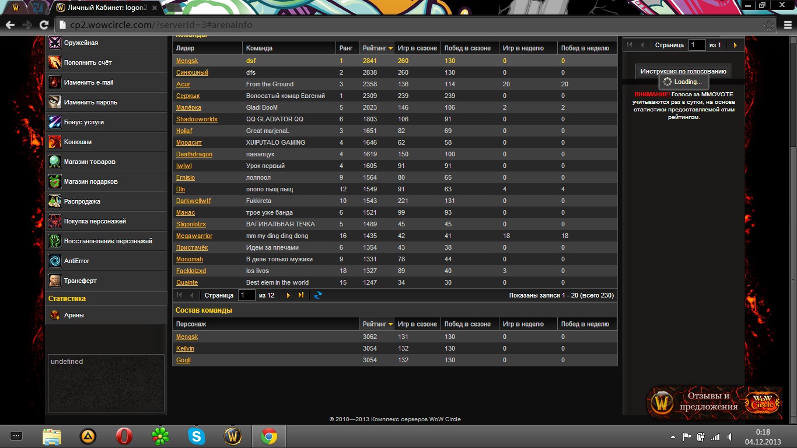The width and height of the screenshot is (797, 448).
Task: Click Инструкция по голосованию button
Action: 683,71
